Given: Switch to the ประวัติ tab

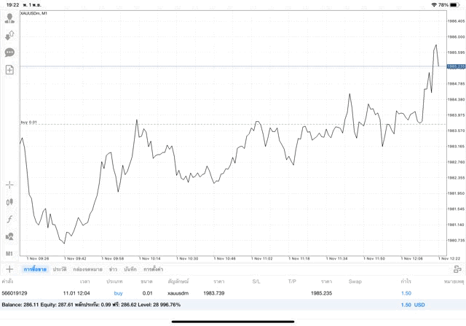Looking at the screenshot, I should coord(60,269).
